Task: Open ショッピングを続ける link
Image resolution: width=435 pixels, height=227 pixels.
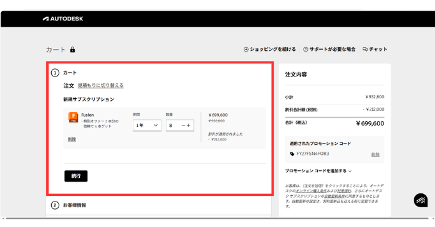Action: click(x=270, y=49)
